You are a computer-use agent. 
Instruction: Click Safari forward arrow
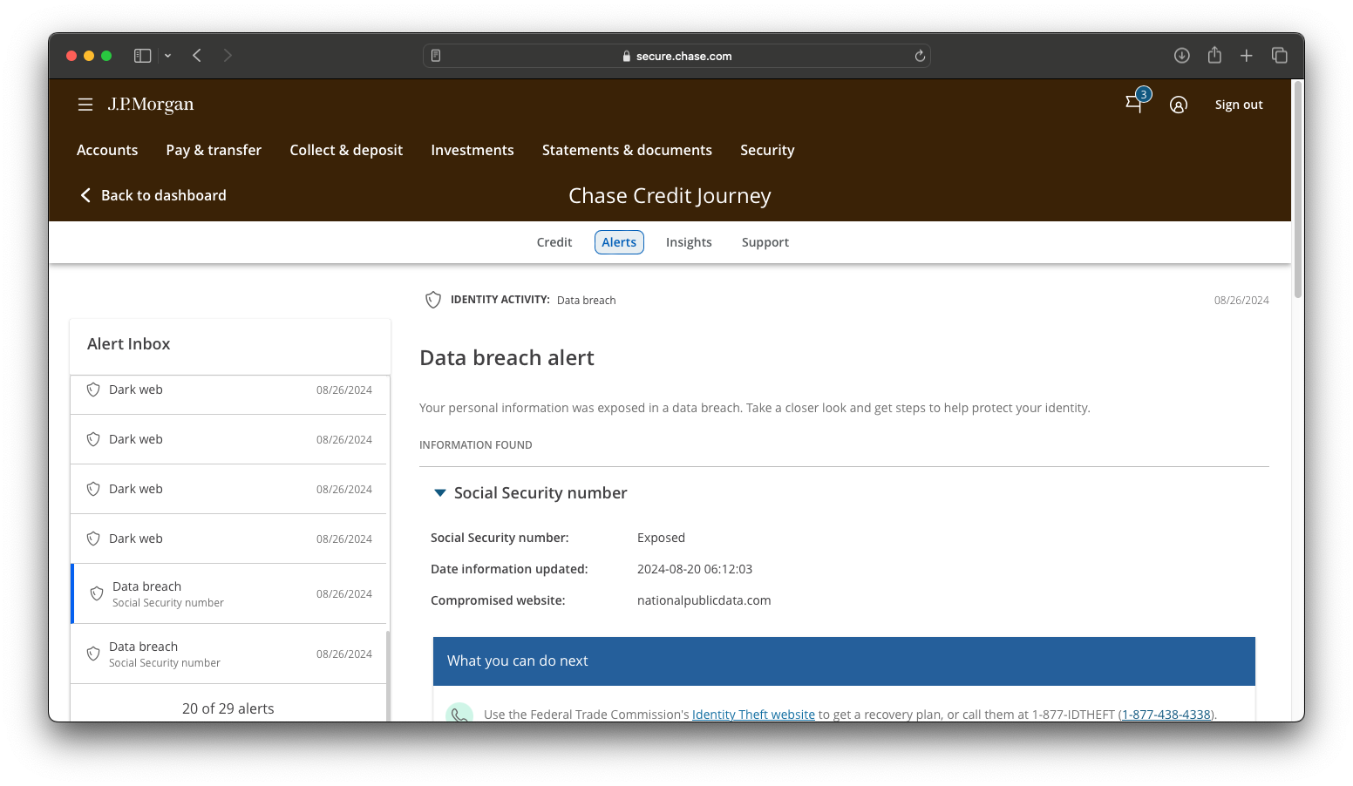228,56
